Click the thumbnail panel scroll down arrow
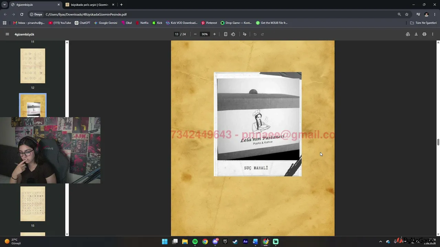This screenshot has height=247, width=440. pyautogui.click(x=67, y=234)
